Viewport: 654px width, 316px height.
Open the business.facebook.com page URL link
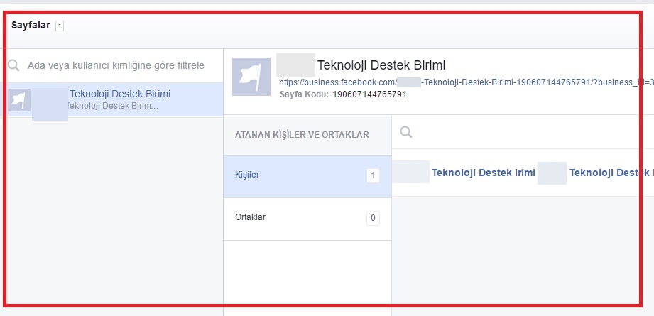click(x=467, y=82)
